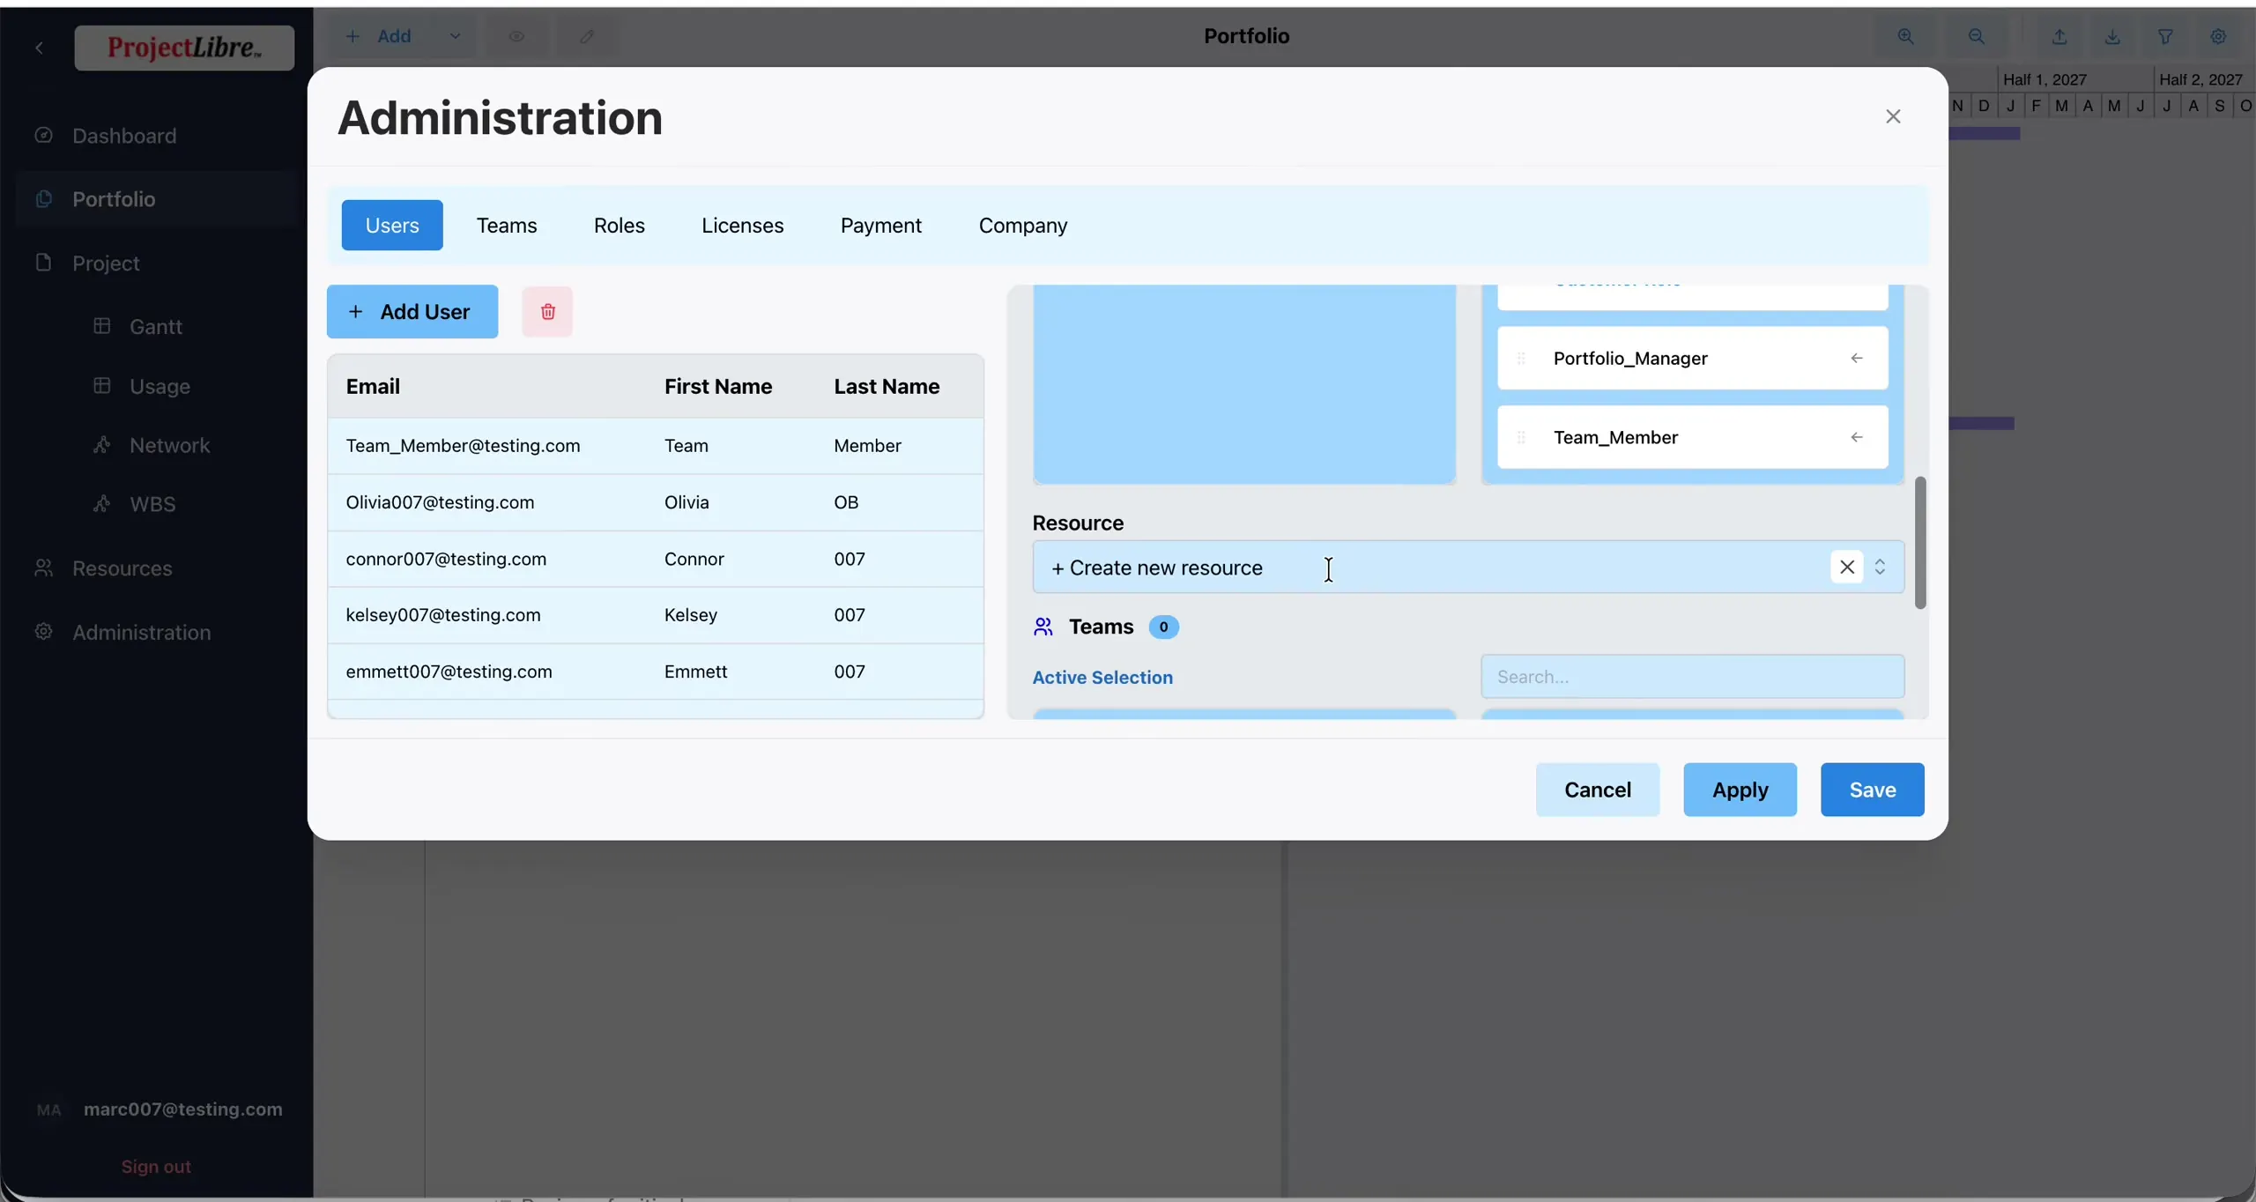Click the MA user avatar
This screenshot has height=1202, width=2256.
[x=49, y=1109]
